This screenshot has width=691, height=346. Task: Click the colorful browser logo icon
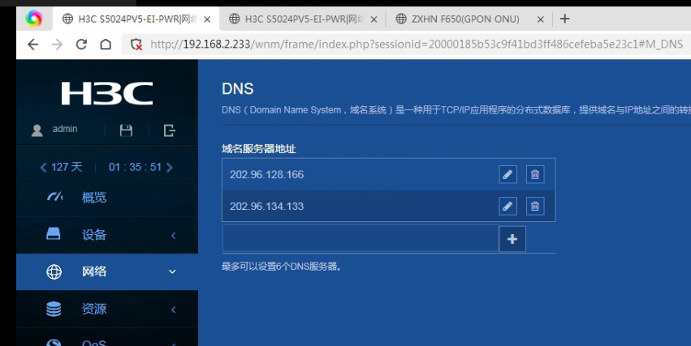(34, 19)
